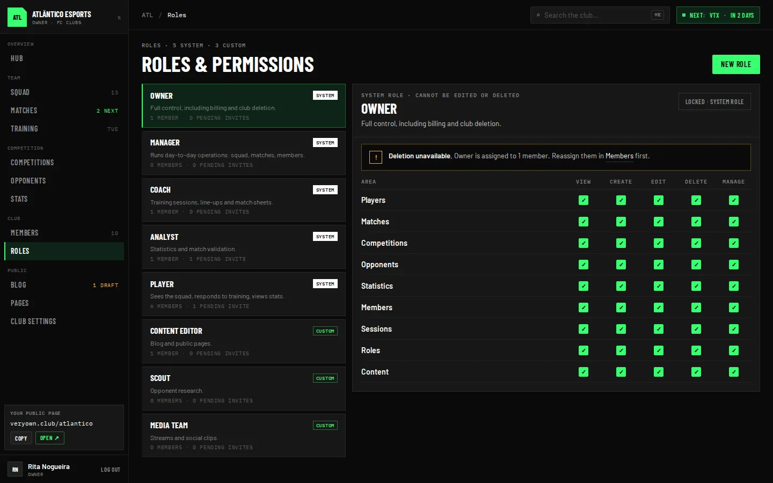This screenshot has width=773, height=483.
Task: Select the Analyst role card
Action: [244, 247]
